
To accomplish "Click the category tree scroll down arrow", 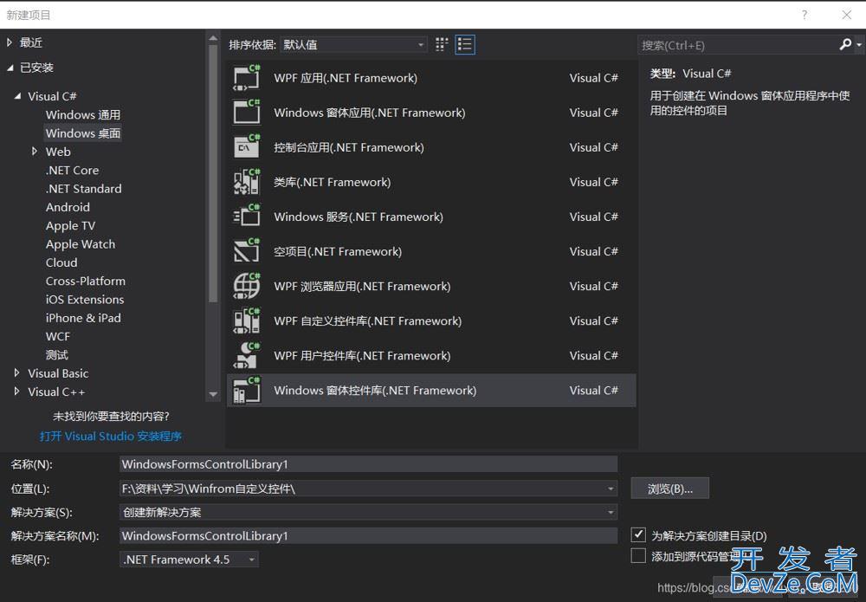I will point(213,394).
